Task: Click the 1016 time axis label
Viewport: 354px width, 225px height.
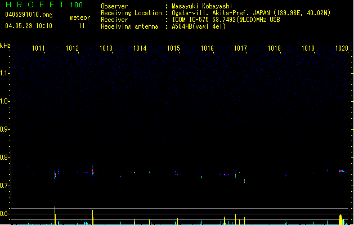Action: click(207, 48)
